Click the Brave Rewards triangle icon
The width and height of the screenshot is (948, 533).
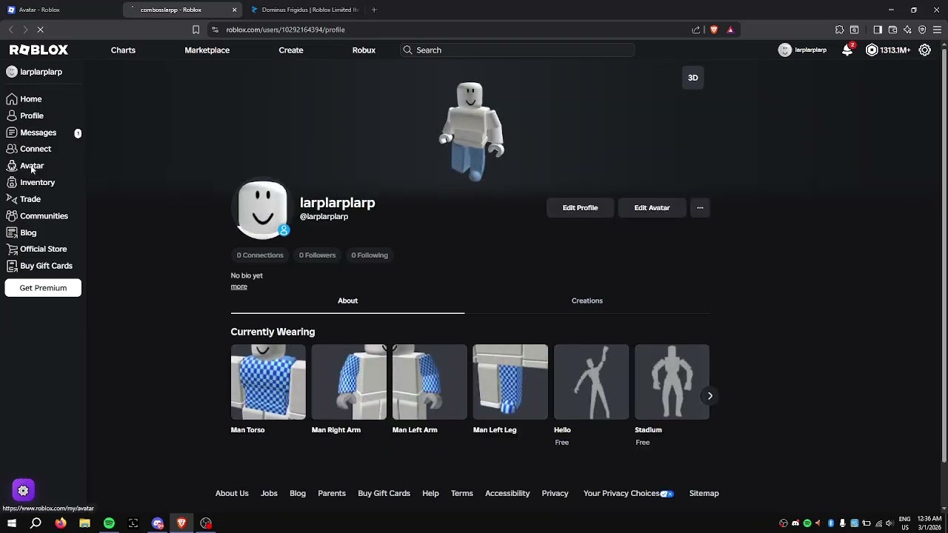tap(730, 30)
